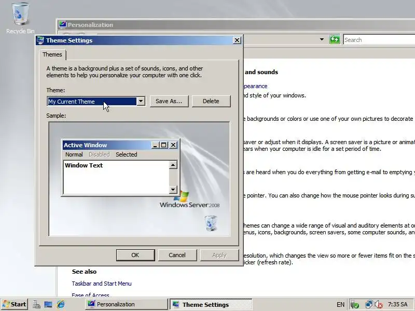Screen dimensions: 415x311
Task: Click the network tray icon
Action: tap(369, 305)
